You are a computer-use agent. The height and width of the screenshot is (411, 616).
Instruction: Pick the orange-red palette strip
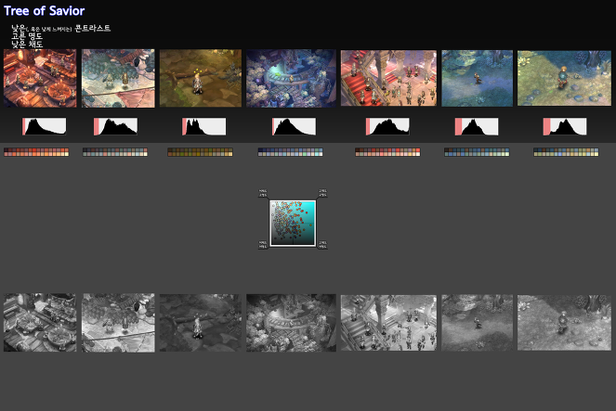(x=36, y=152)
